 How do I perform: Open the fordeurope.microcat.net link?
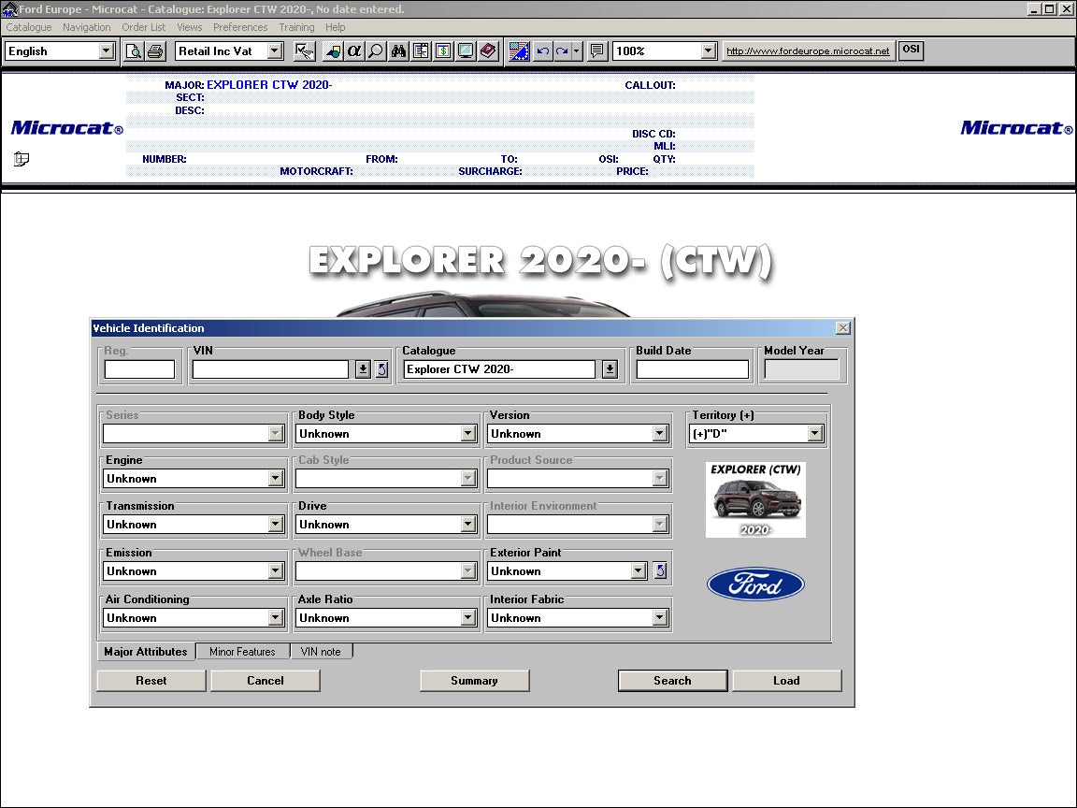pos(808,50)
